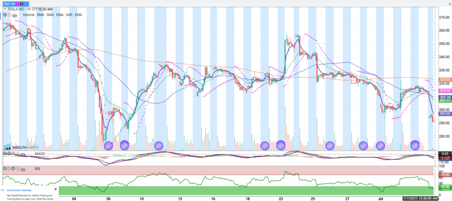Open purple event icon above the Jul label
The width and height of the screenshot is (452, 201).
(x=380, y=146)
